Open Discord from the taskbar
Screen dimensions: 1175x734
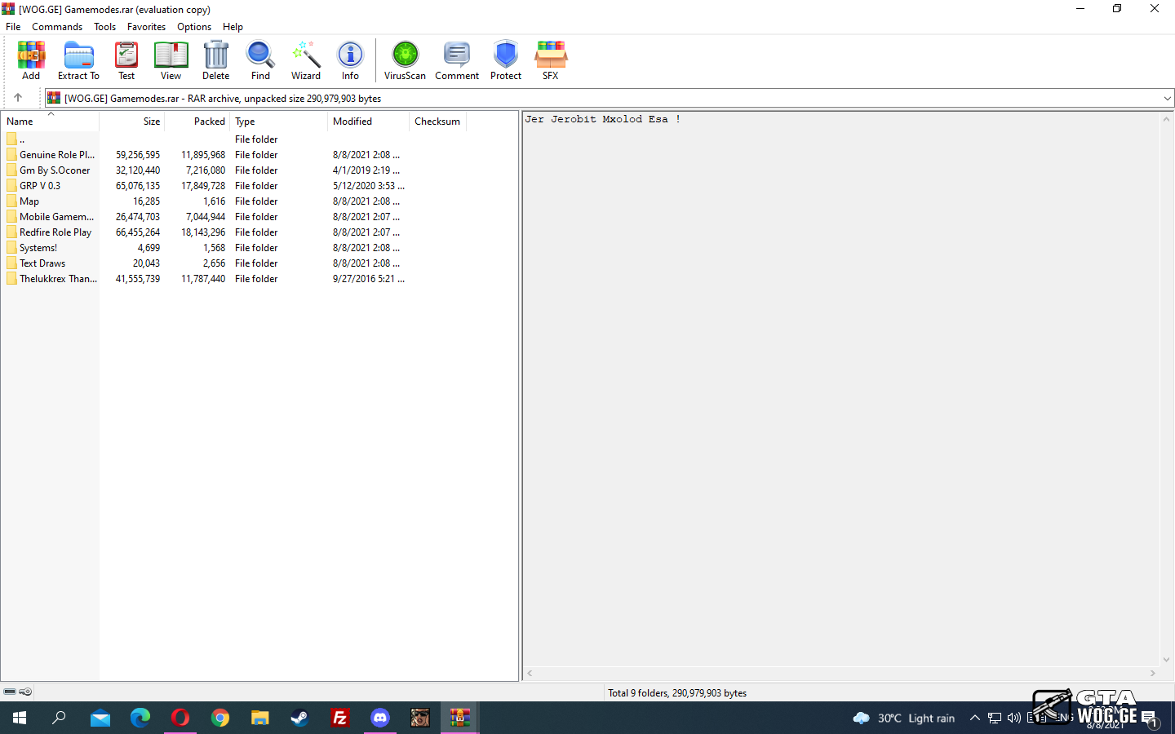pos(380,718)
